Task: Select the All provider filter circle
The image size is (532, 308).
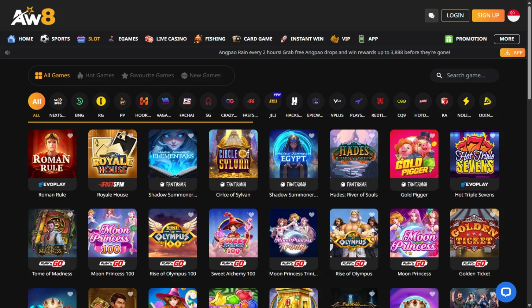Action: (37, 101)
